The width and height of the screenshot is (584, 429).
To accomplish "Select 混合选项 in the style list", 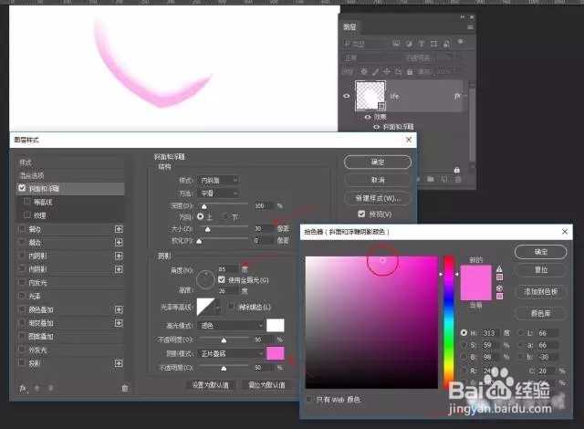I will pos(32,174).
